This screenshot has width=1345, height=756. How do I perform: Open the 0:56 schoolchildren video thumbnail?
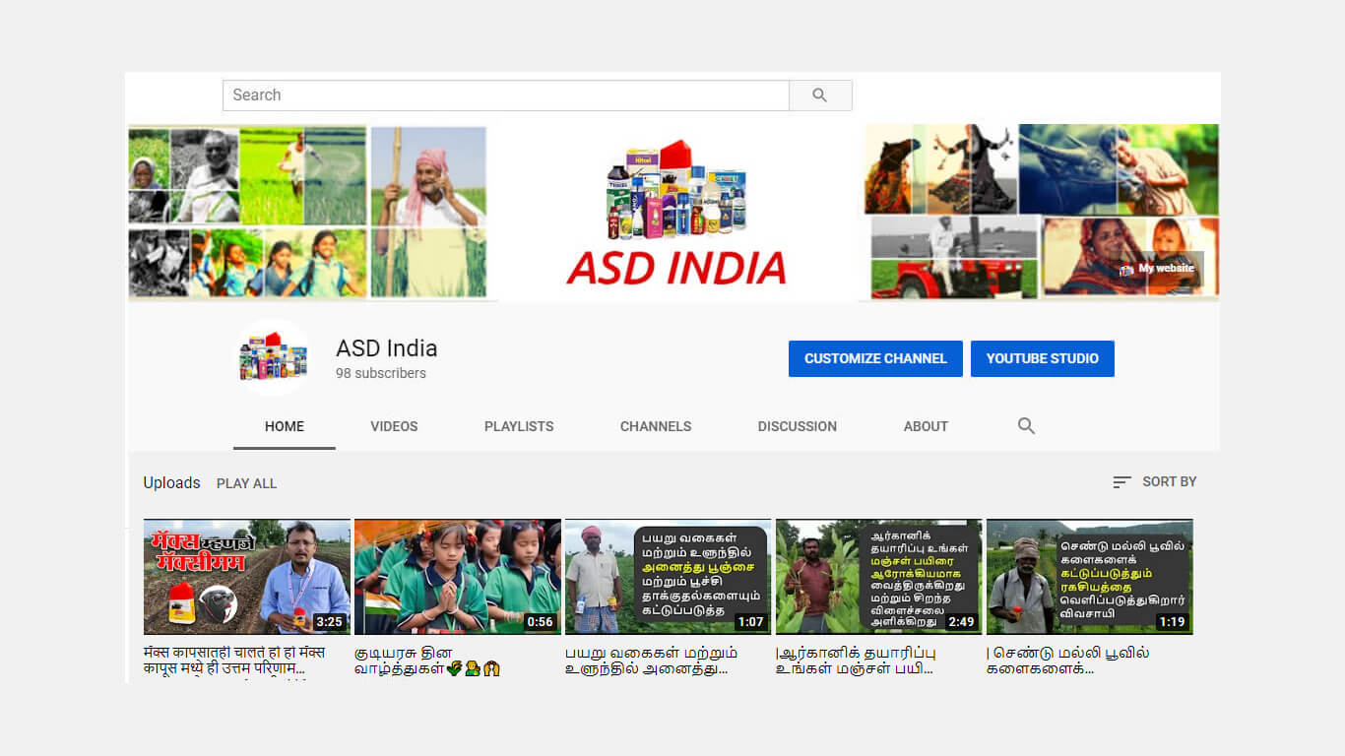pos(458,577)
